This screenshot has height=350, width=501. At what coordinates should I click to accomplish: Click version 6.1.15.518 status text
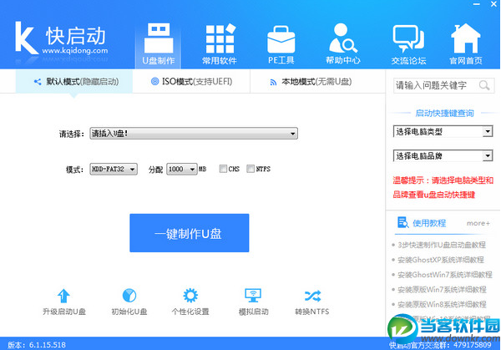point(37,345)
